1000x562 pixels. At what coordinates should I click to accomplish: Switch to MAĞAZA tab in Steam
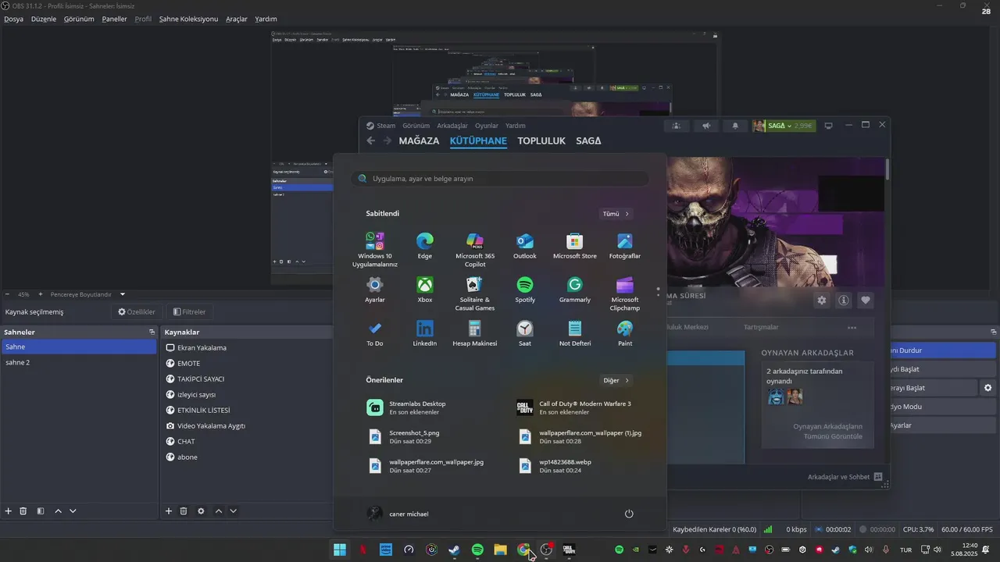click(419, 141)
